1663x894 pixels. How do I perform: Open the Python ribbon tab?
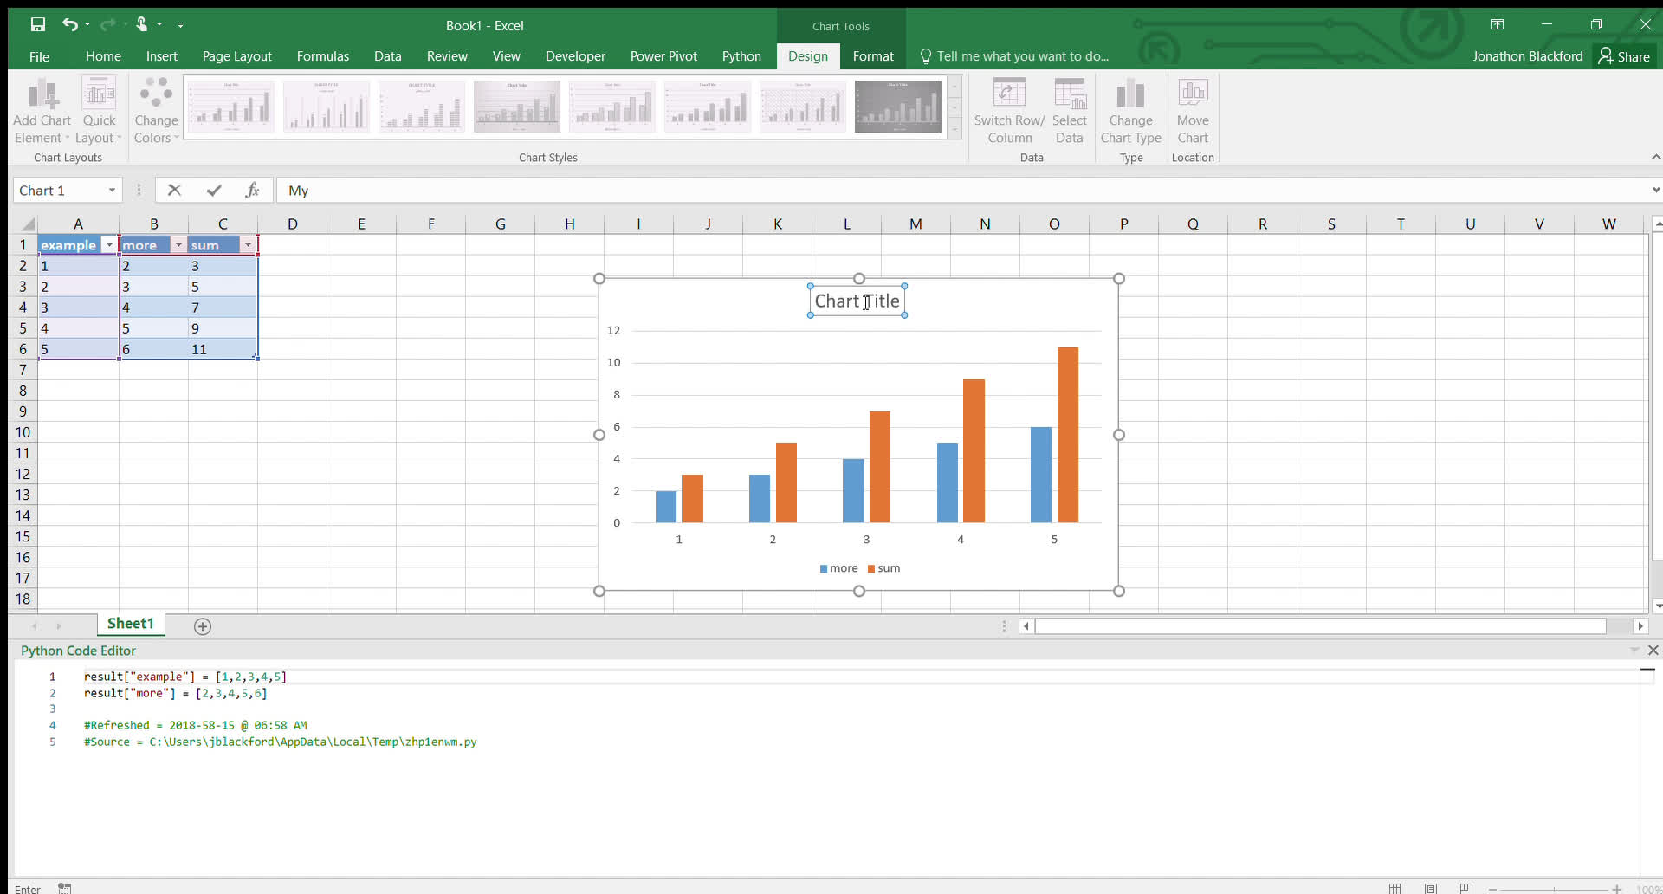point(741,56)
